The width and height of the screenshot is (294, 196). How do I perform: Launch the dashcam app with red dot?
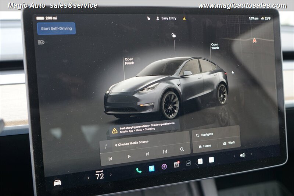pyautogui.click(x=176, y=165)
